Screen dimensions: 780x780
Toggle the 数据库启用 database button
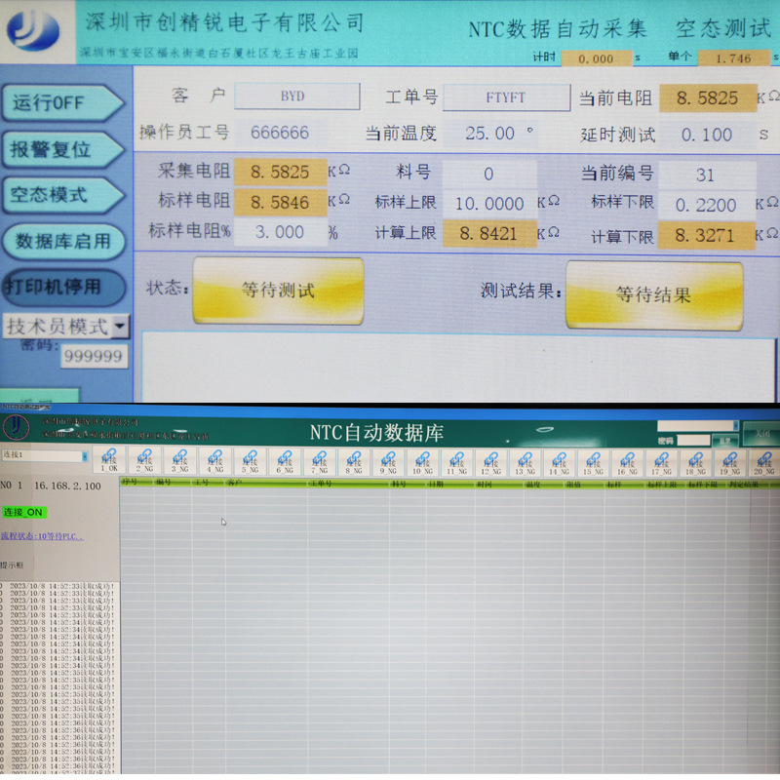pos(63,242)
